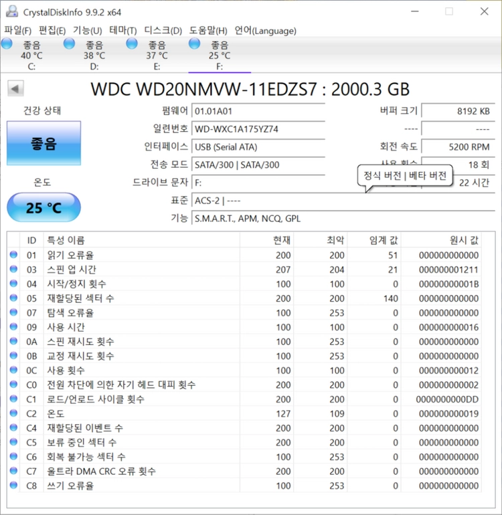This screenshot has height=515, width=502.
Task: Click the power on hours value 22 시간
Action: pyautogui.click(x=473, y=183)
